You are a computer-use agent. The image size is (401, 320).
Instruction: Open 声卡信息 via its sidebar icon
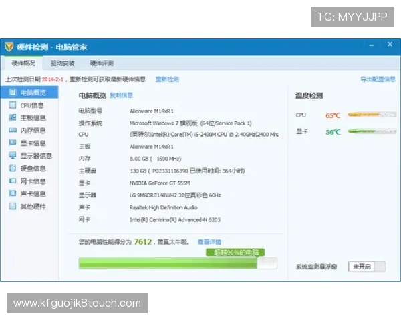13,193
